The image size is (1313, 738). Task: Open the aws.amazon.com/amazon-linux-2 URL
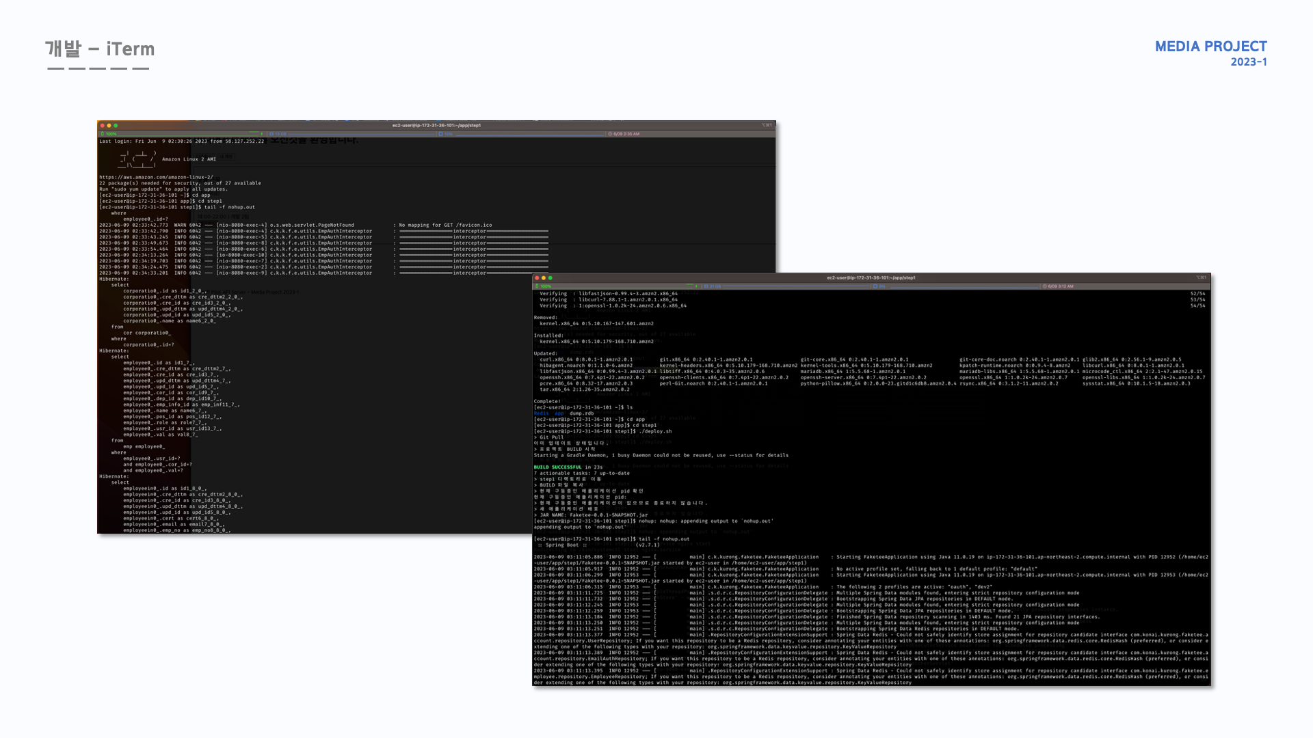[x=156, y=177]
